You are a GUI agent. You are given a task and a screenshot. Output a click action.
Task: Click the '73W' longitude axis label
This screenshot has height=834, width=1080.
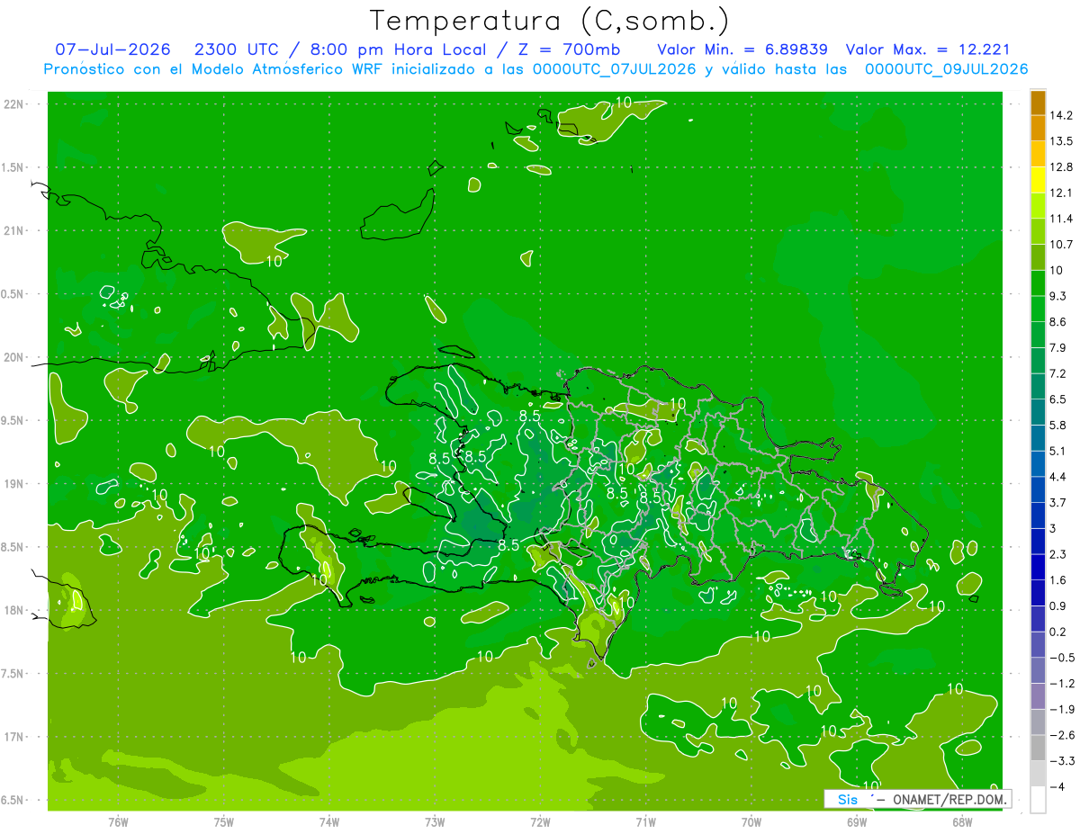435,822
